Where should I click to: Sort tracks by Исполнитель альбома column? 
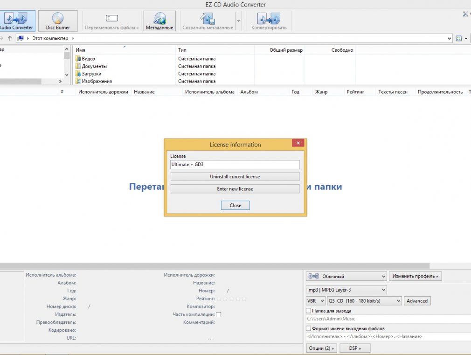(210, 92)
